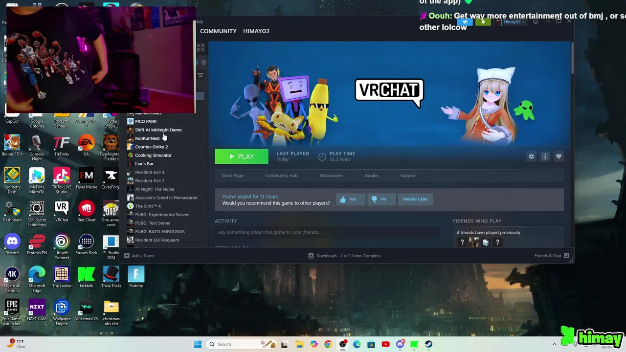The height and width of the screenshot is (352, 626).
Task: Open the VRChat Store Page tab
Action: tap(232, 176)
